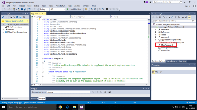Click the Save All toolbar icon

point(25,9)
